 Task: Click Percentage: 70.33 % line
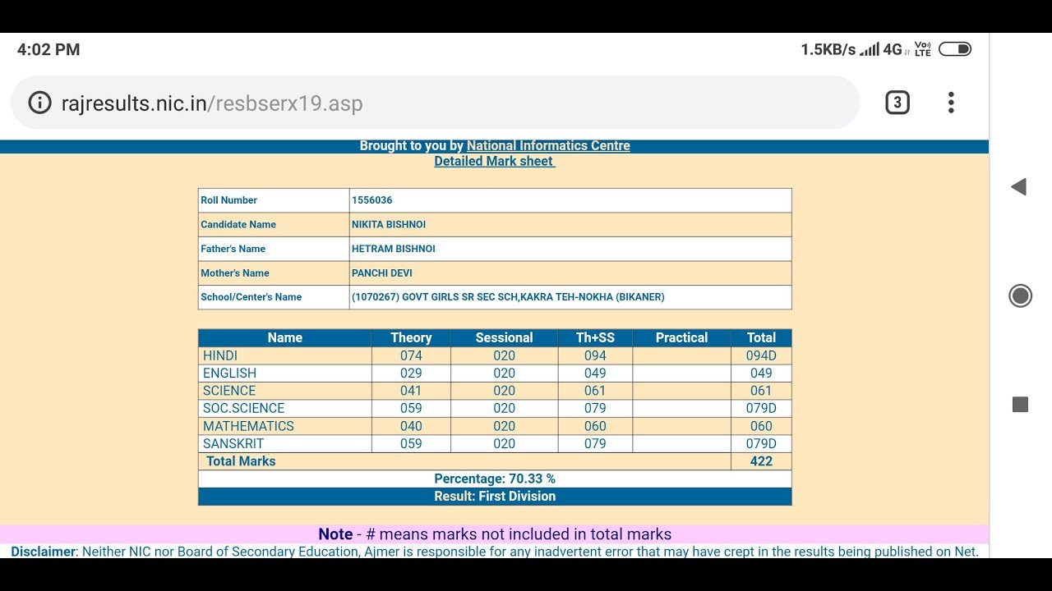495,479
